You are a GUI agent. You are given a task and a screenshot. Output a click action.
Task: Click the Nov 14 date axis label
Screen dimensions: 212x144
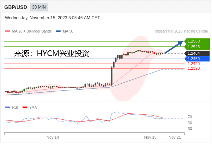click(53, 137)
